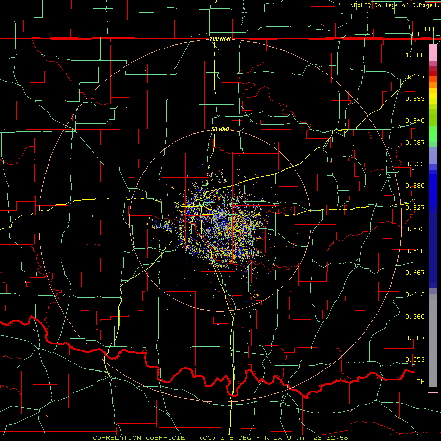Screen dimensions: 441x441
Task: Click the TH threshold label
Action: 421,382
